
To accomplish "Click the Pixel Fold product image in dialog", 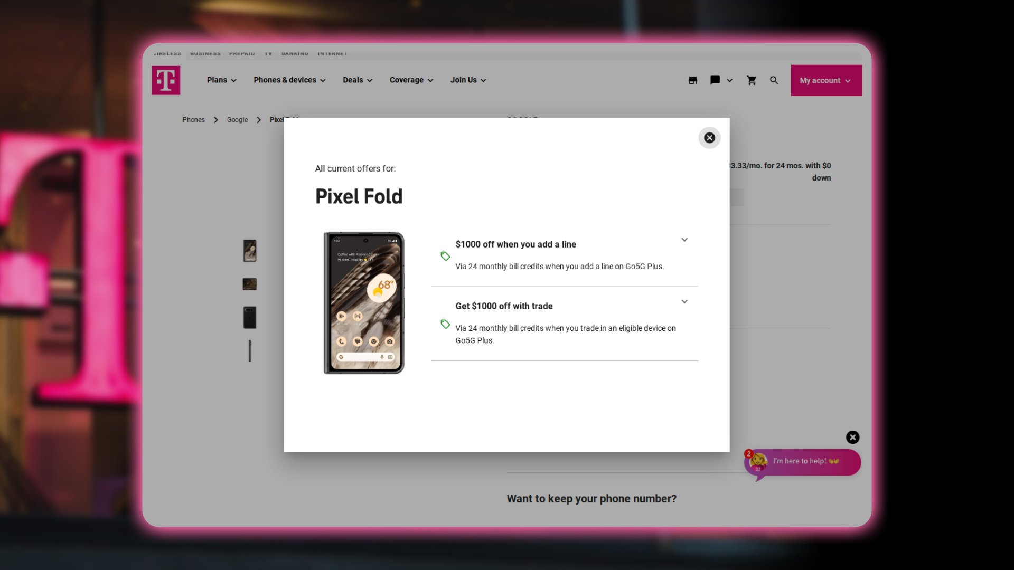I will [364, 303].
